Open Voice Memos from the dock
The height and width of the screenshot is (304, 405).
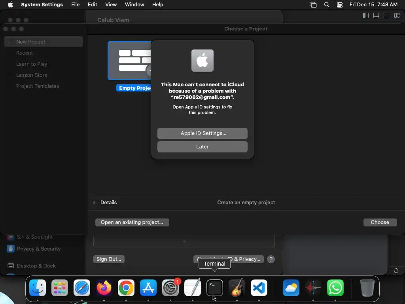[313, 288]
